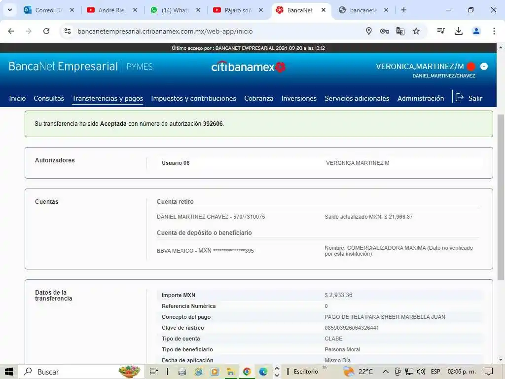This screenshot has width=505, height=379.
Task: Expand the user menu next to VERONICA,MARTINEZ/M
Action: click(x=484, y=67)
